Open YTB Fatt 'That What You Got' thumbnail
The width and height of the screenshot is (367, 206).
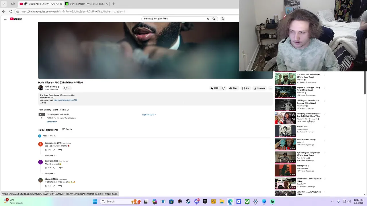pos(285,79)
